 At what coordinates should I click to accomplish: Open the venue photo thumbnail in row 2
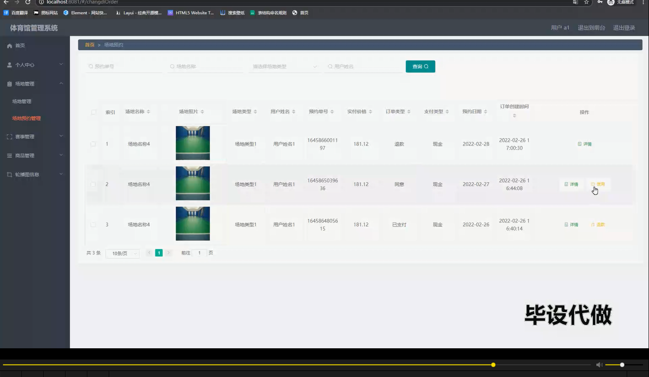tap(193, 183)
